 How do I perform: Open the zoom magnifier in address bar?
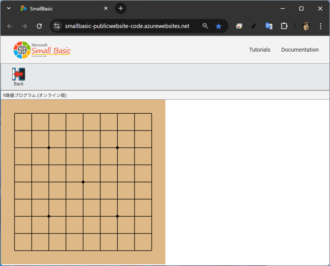(x=205, y=26)
